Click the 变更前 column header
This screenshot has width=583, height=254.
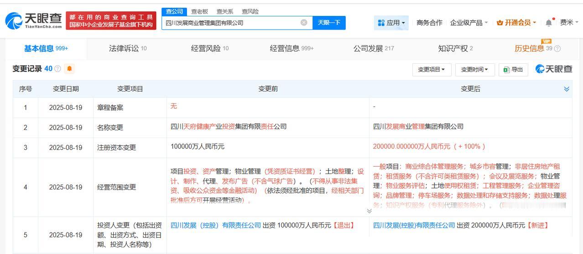tap(268, 89)
